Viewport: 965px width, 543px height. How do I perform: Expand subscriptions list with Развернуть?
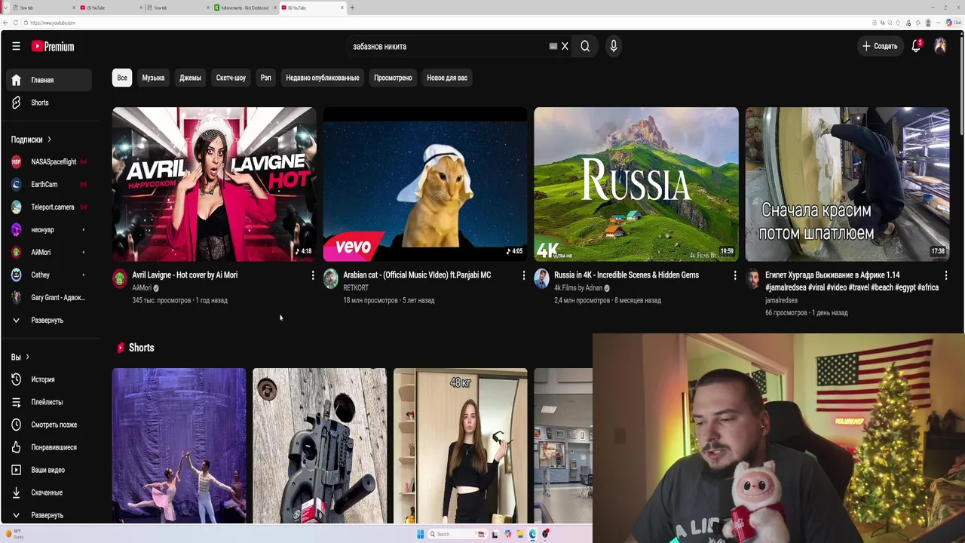point(50,320)
